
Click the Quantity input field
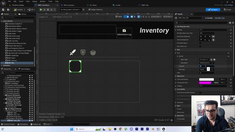(207, 66)
